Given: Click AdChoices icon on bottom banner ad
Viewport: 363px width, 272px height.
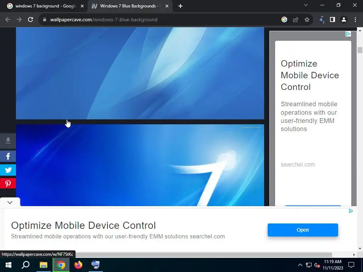Looking at the screenshot, I should pyautogui.click(x=351, y=211).
